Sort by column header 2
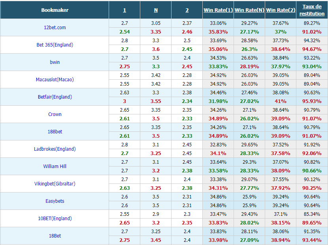Viewport: 328px width, 245px height. (187, 10)
